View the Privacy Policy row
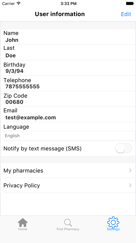Image resolution: width=136 pixels, height=243 pixels. 68,185
